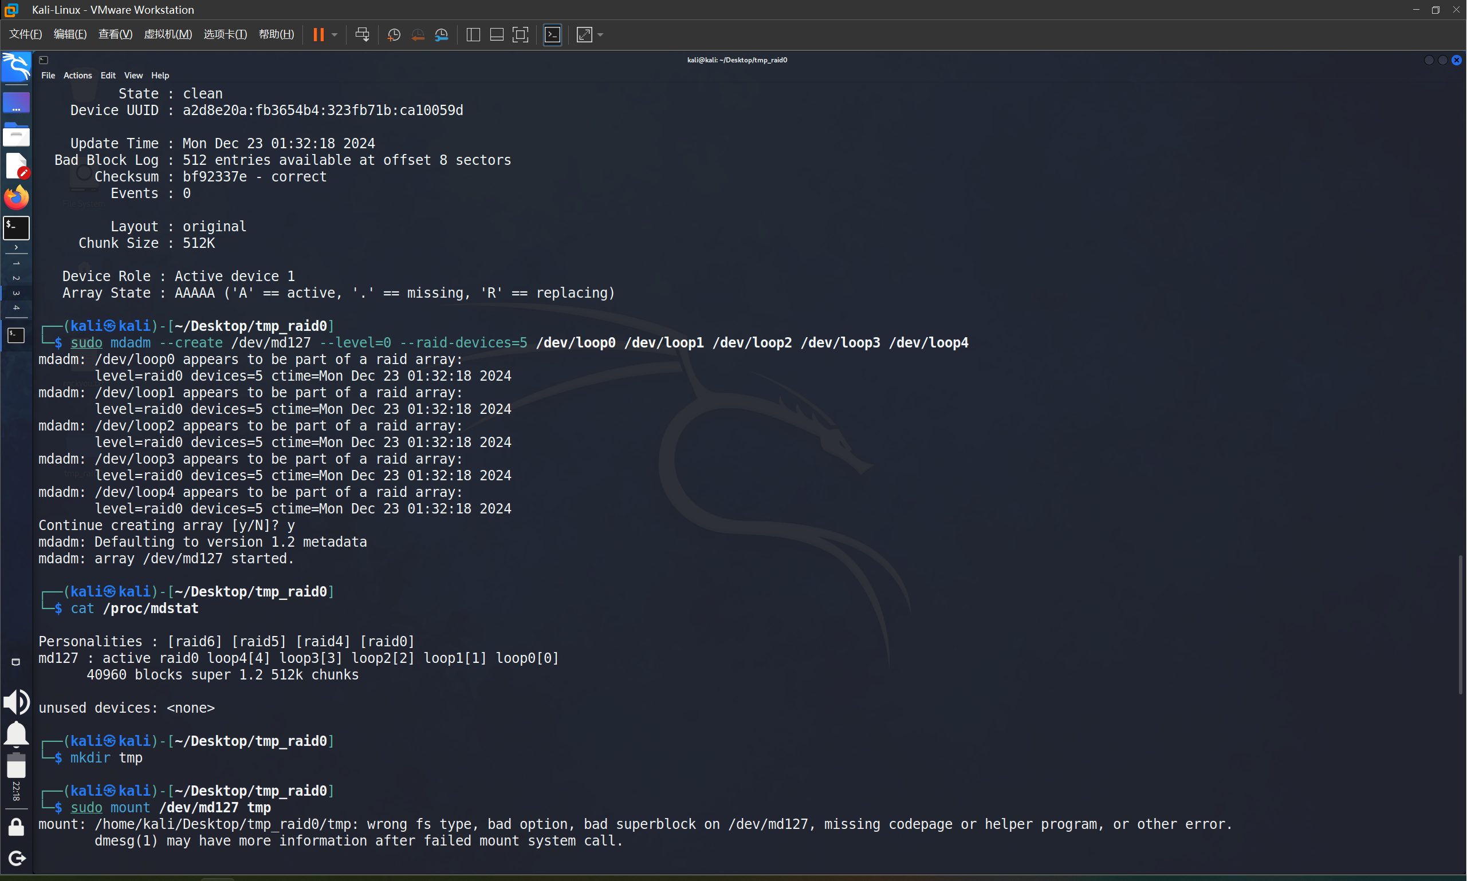The image size is (1467, 881).
Task: Switch to workspace 4
Action: point(16,307)
